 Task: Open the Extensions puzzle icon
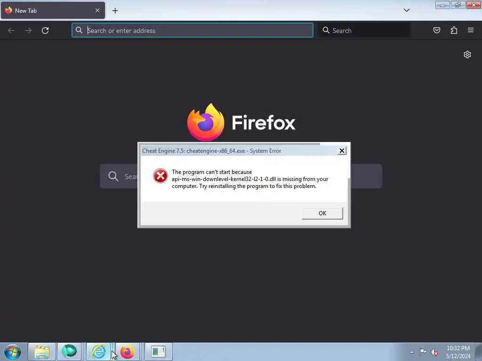(454, 30)
